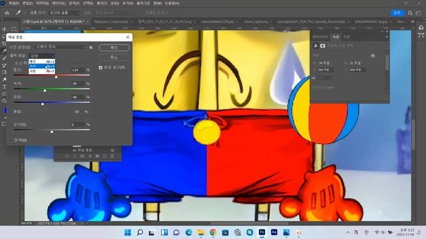426x239 pixels.
Task: Open the Output Channel dropdown
Action: click(x=42, y=56)
